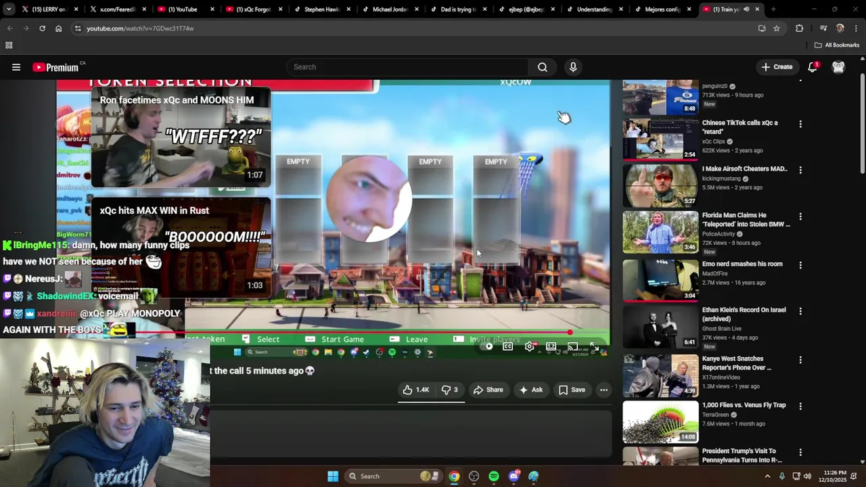Open 'Kanye West Snatches Reporter's Phone' title
This screenshot has height=487, width=866.
click(737, 363)
